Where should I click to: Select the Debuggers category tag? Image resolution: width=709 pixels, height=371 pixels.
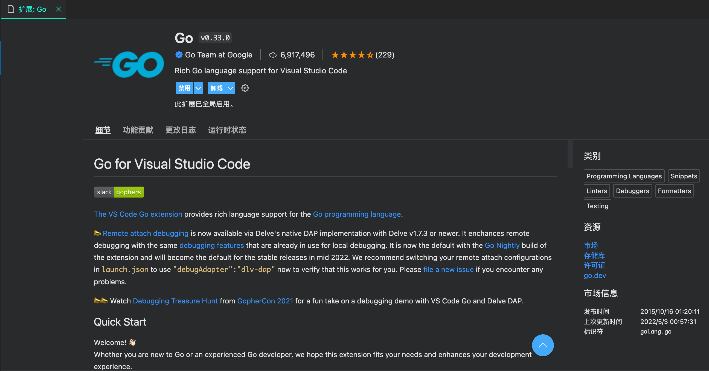click(x=632, y=191)
